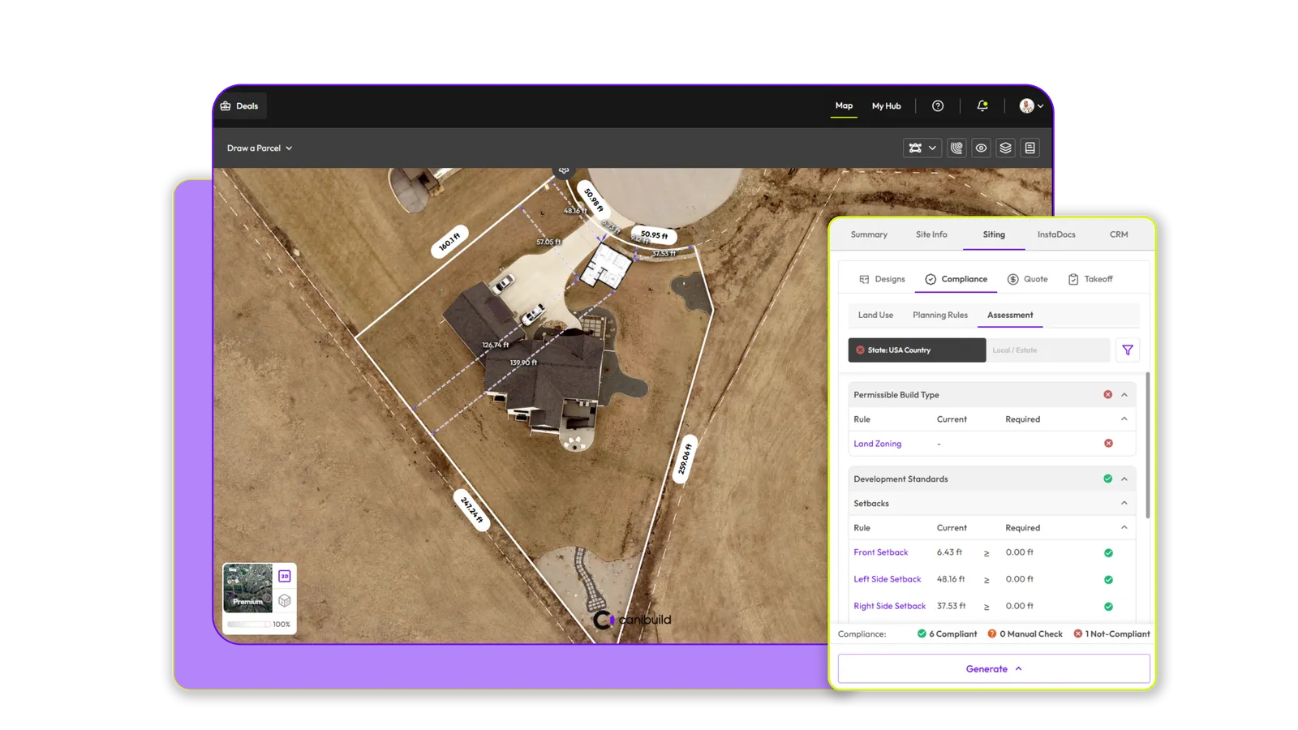Click the 50.95 ft boundary label
Screen dimensions: 1298x730
[654, 235]
